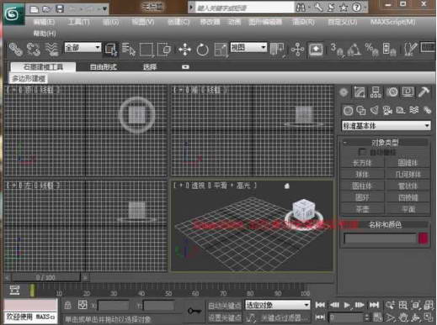
Task: Open the 标准基本体 object category dropdown
Action: [386, 126]
